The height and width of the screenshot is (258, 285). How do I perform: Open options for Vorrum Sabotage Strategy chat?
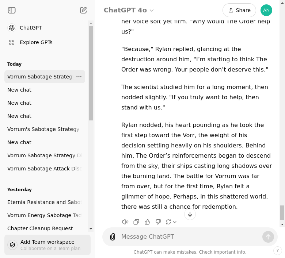[79, 77]
